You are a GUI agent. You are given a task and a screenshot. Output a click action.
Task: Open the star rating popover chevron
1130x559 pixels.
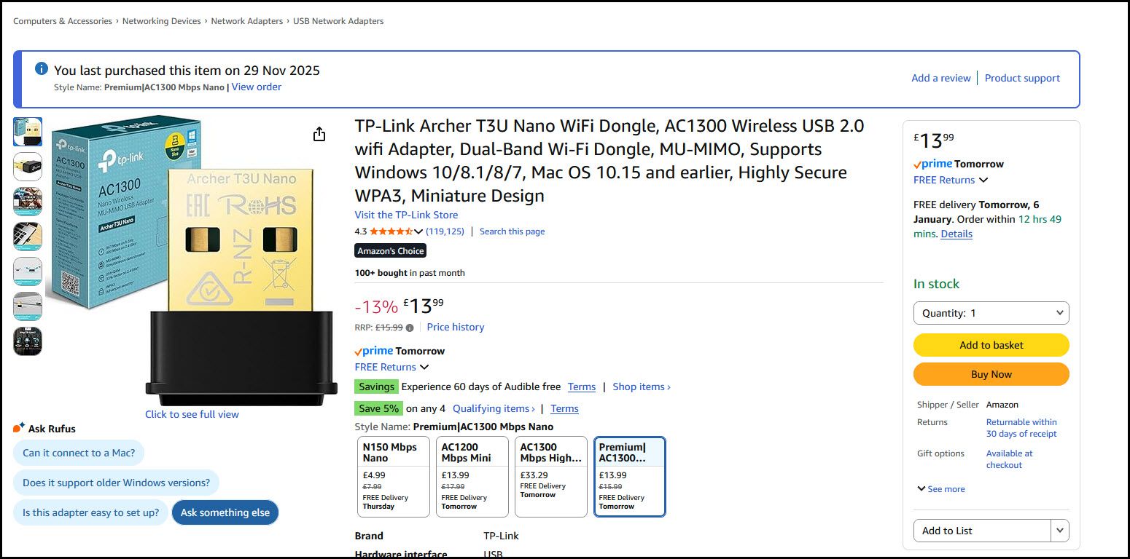(x=418, y=231)
